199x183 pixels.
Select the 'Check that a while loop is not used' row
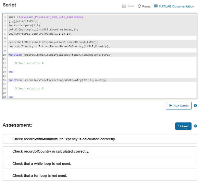(x=100, y=164)
